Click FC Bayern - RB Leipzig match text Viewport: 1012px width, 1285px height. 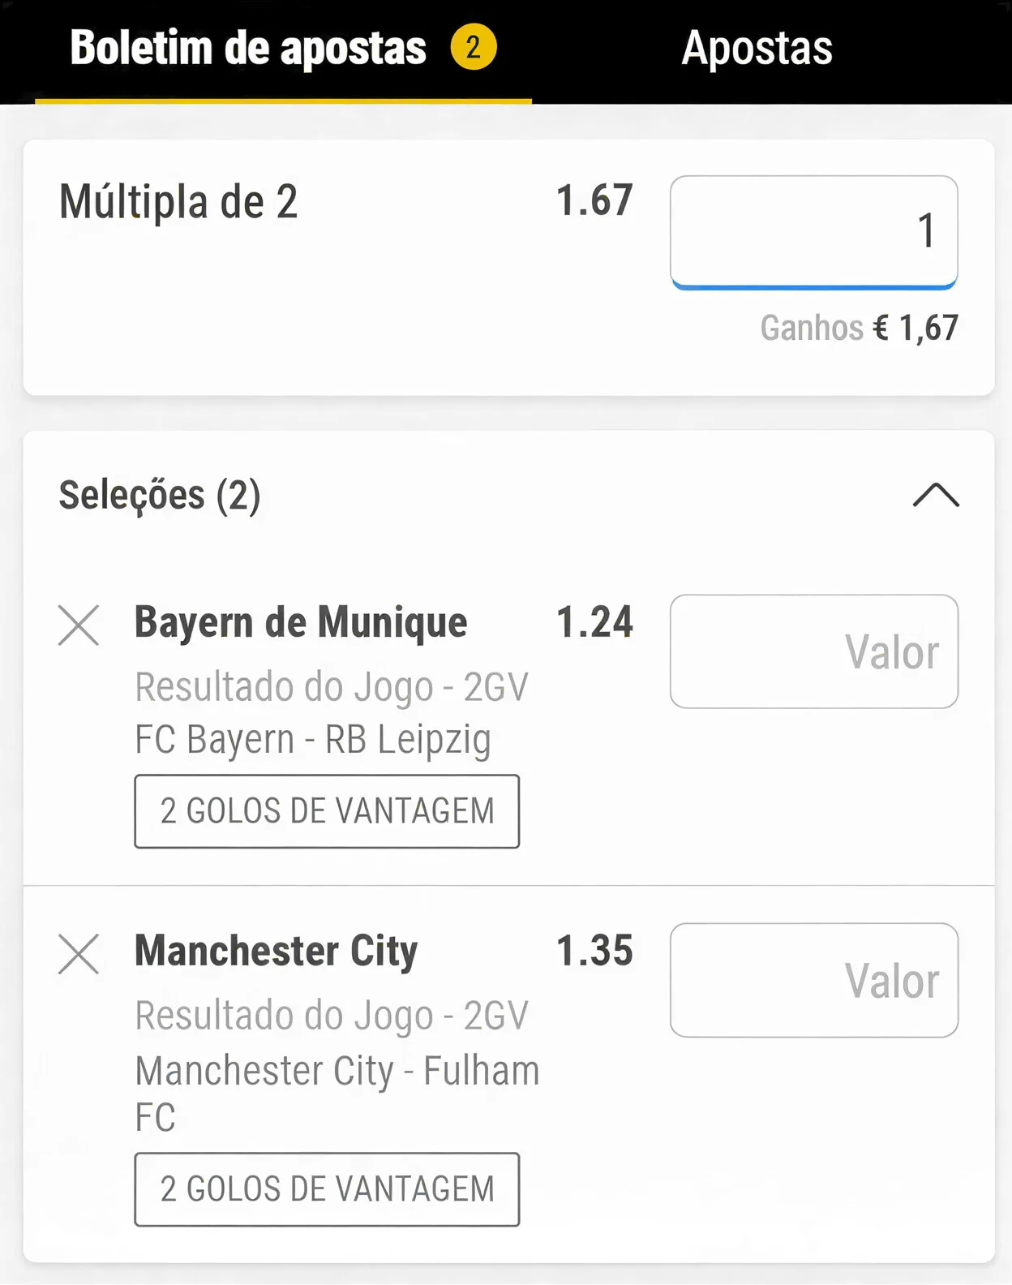[x=313, y=740]
